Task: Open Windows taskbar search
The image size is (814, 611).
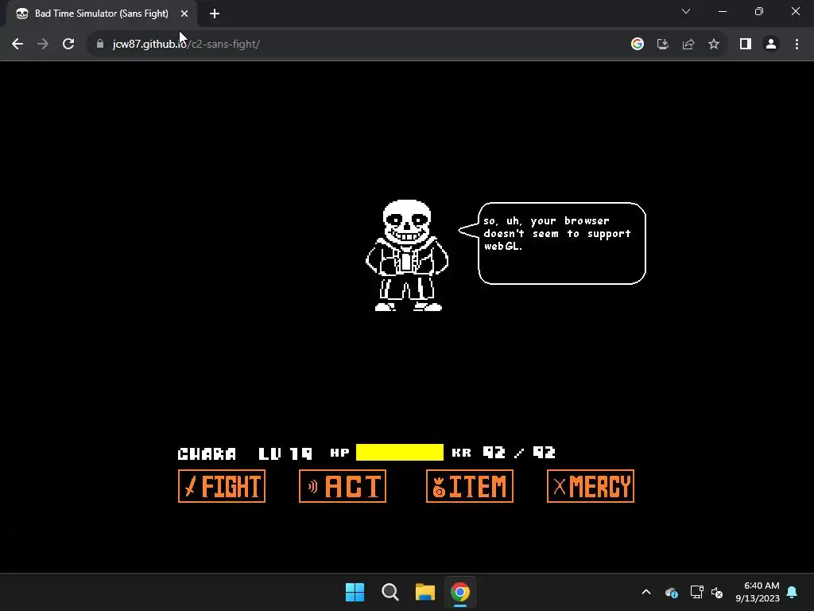Action: (390, 592)
